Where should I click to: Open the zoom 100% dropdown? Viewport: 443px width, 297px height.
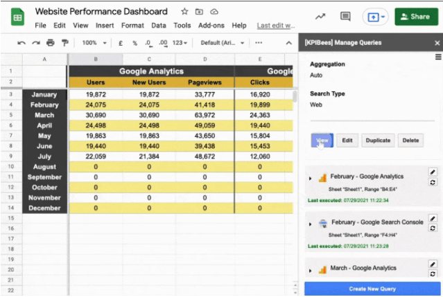click(x=94, y=42)
